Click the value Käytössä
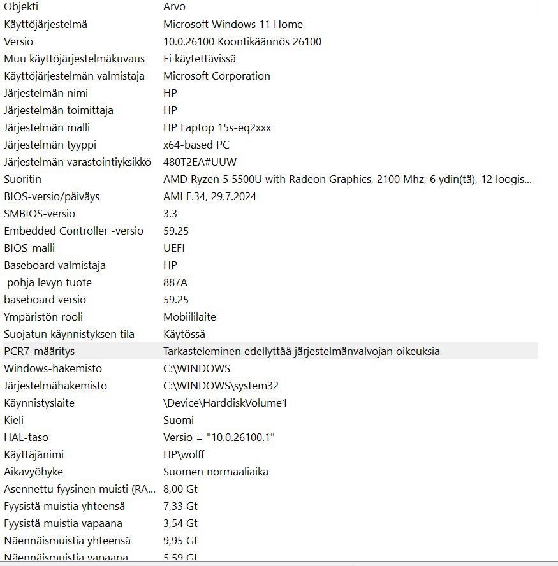558x566 pixels. (x=184, y=334)
